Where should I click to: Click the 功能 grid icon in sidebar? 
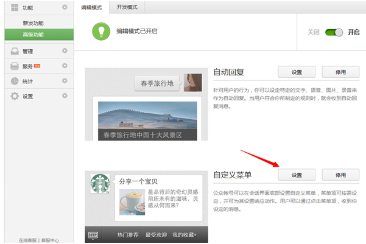[x=13, y=8]
